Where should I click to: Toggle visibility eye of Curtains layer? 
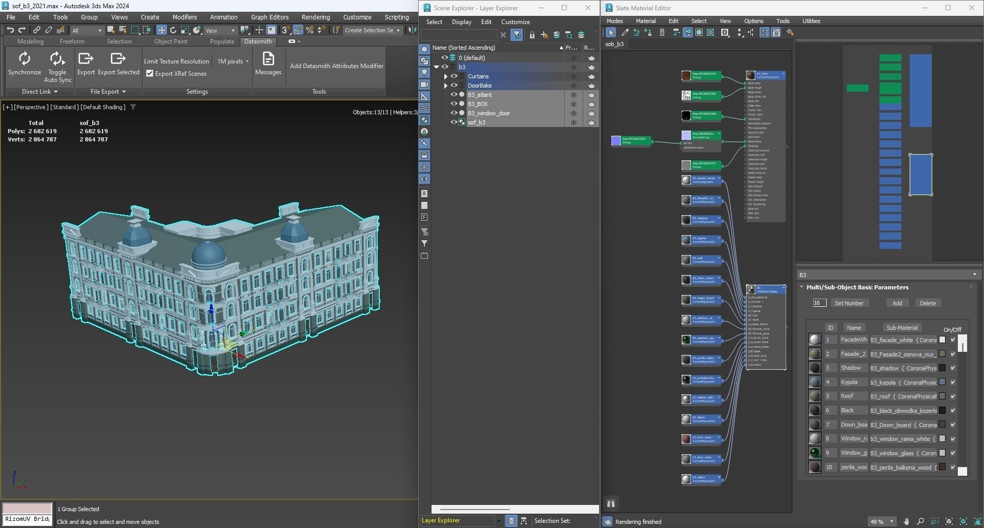point(454,76)
